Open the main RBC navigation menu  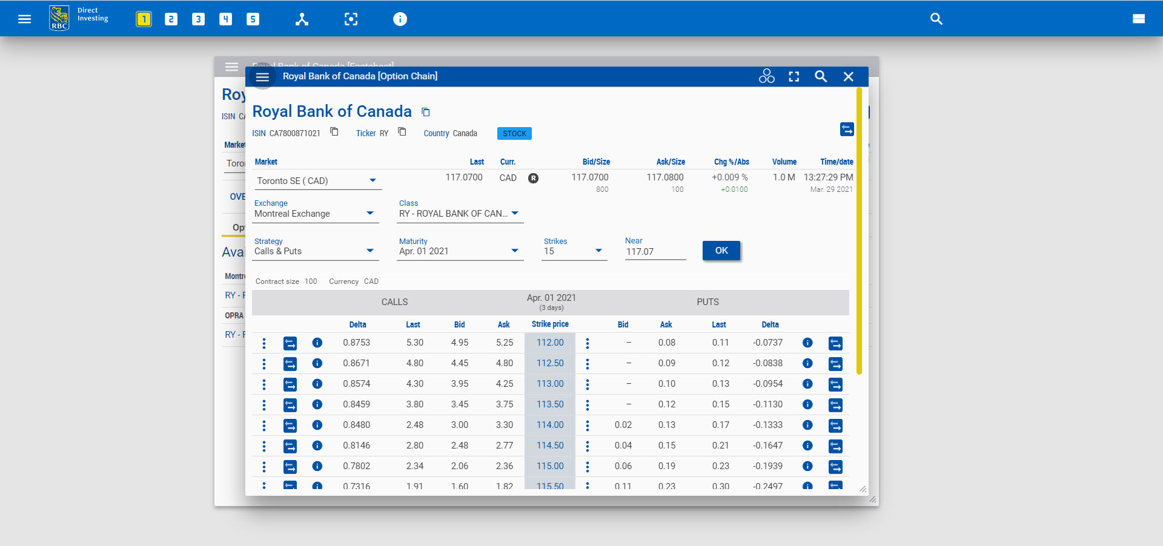[24, 19]
